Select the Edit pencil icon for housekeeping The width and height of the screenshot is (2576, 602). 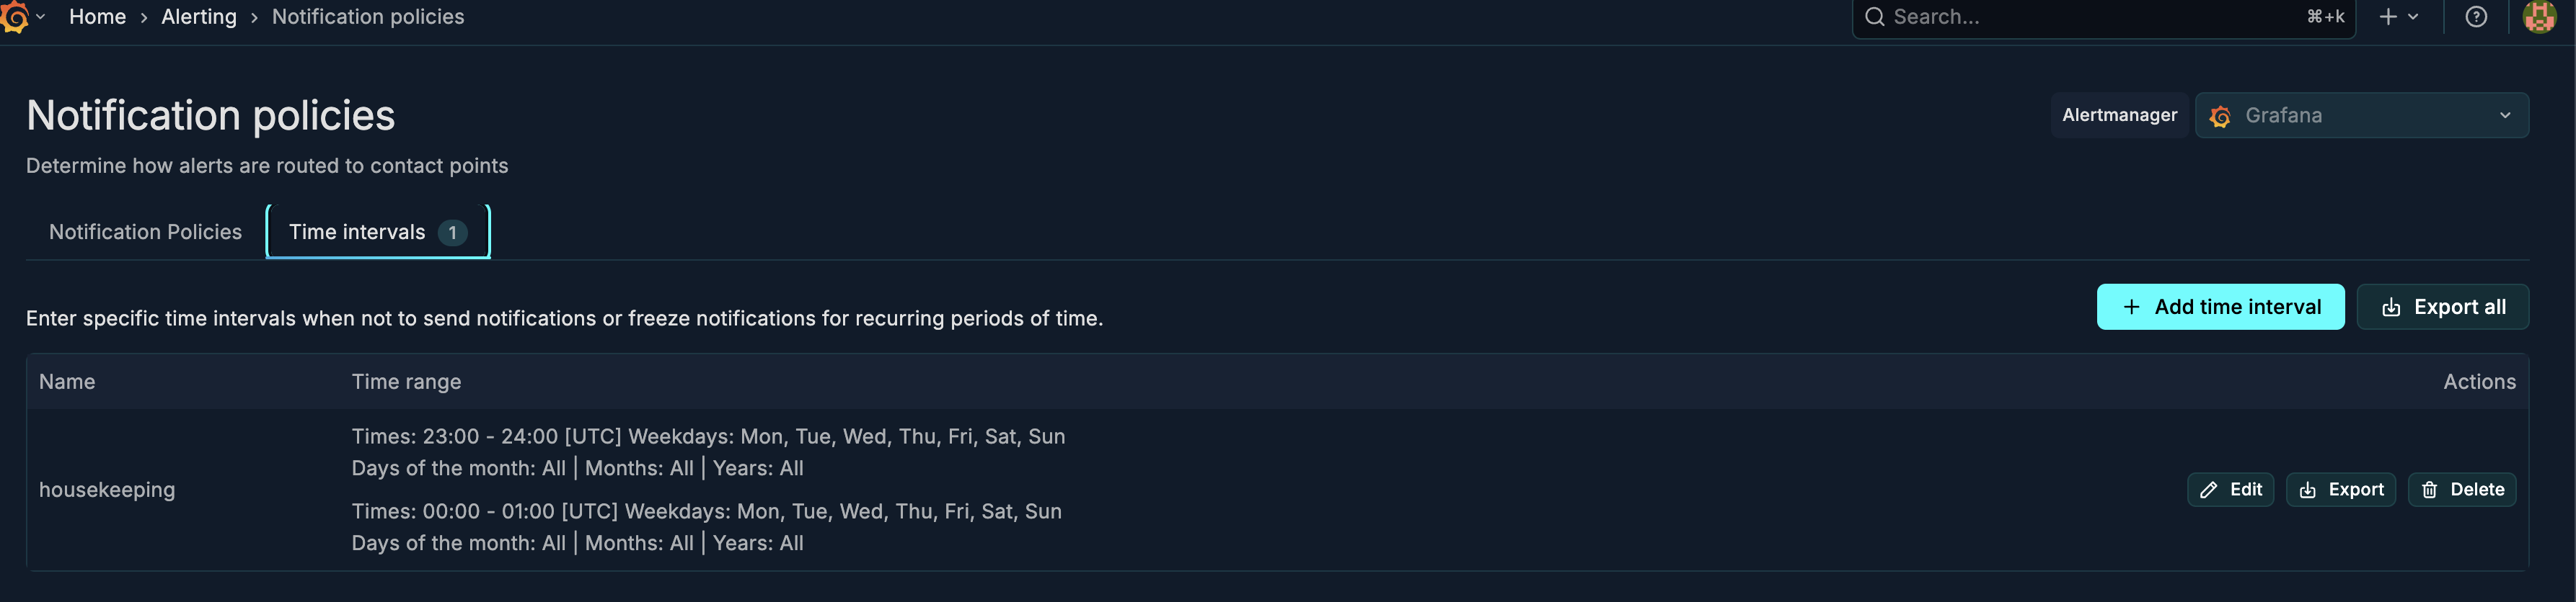coord(2209,489)
